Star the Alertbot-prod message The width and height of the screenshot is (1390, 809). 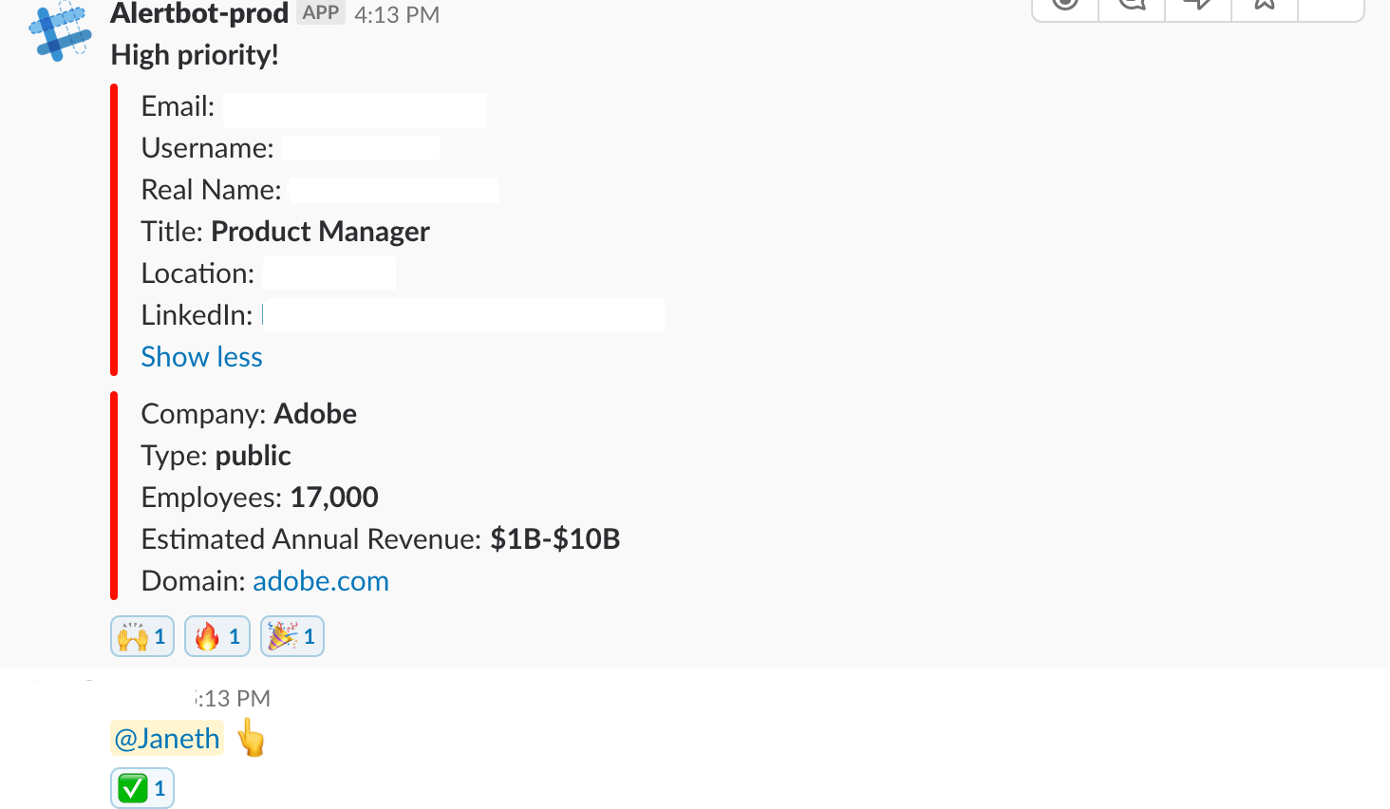click(x=1264, y=5)
